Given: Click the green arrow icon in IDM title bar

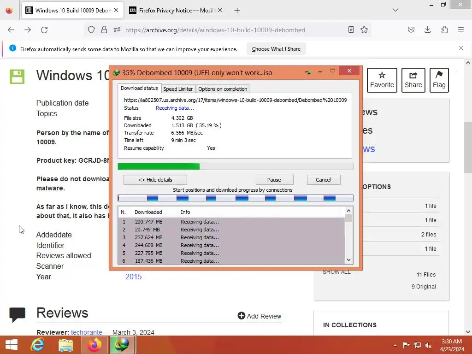Looking at the screenshot, I should (x=308, y=72).
